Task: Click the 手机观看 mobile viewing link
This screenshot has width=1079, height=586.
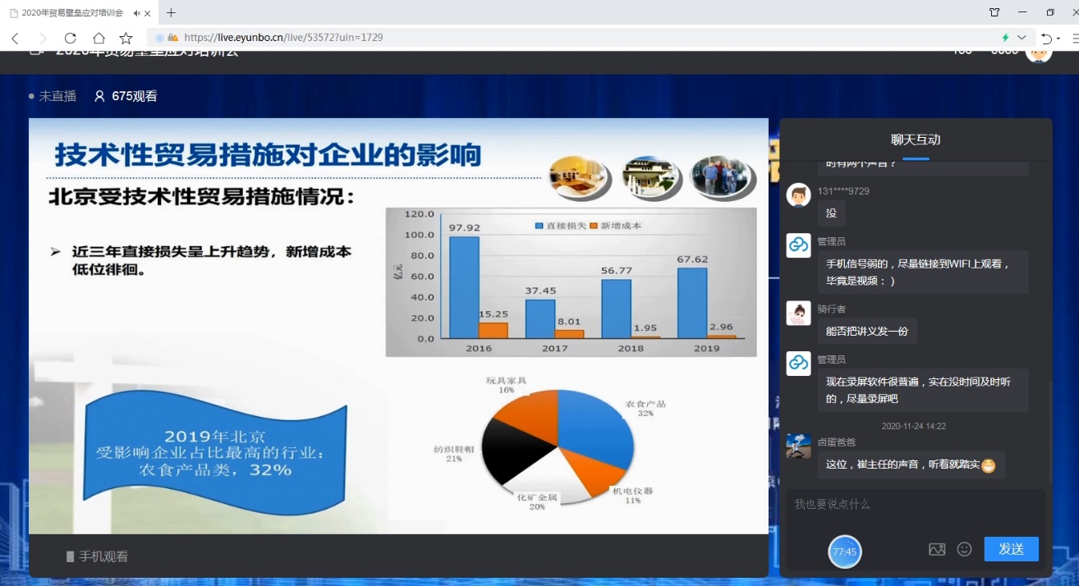Action: point(98,556)
